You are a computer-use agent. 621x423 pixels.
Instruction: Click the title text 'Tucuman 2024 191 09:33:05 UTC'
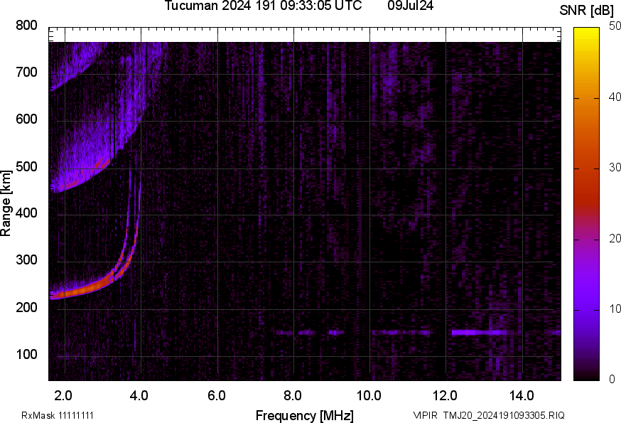click(x=263, y=6)
